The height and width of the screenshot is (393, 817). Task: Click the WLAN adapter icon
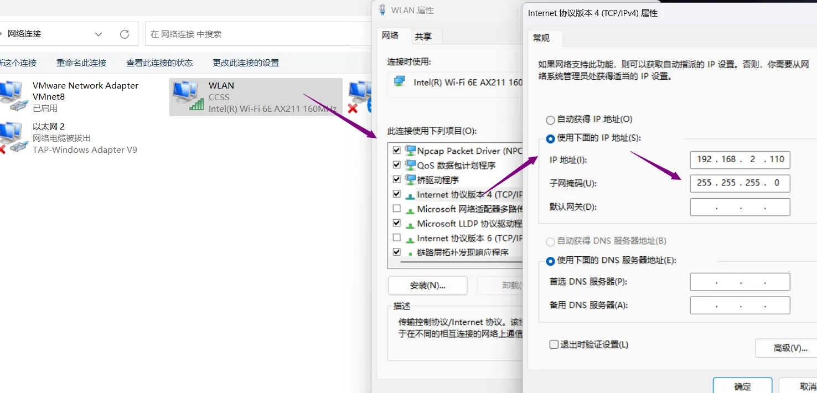pyautogui.click(x=188, y=96)
